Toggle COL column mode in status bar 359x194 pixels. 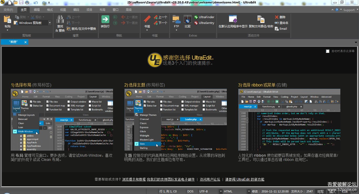click(x=345, y=192)
